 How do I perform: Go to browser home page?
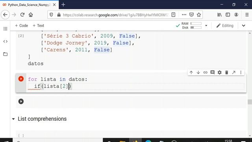point(31,15)
